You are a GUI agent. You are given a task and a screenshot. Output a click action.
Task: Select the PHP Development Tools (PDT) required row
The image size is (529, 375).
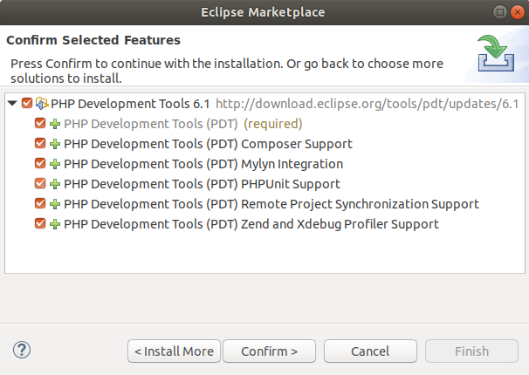(182, 124)
